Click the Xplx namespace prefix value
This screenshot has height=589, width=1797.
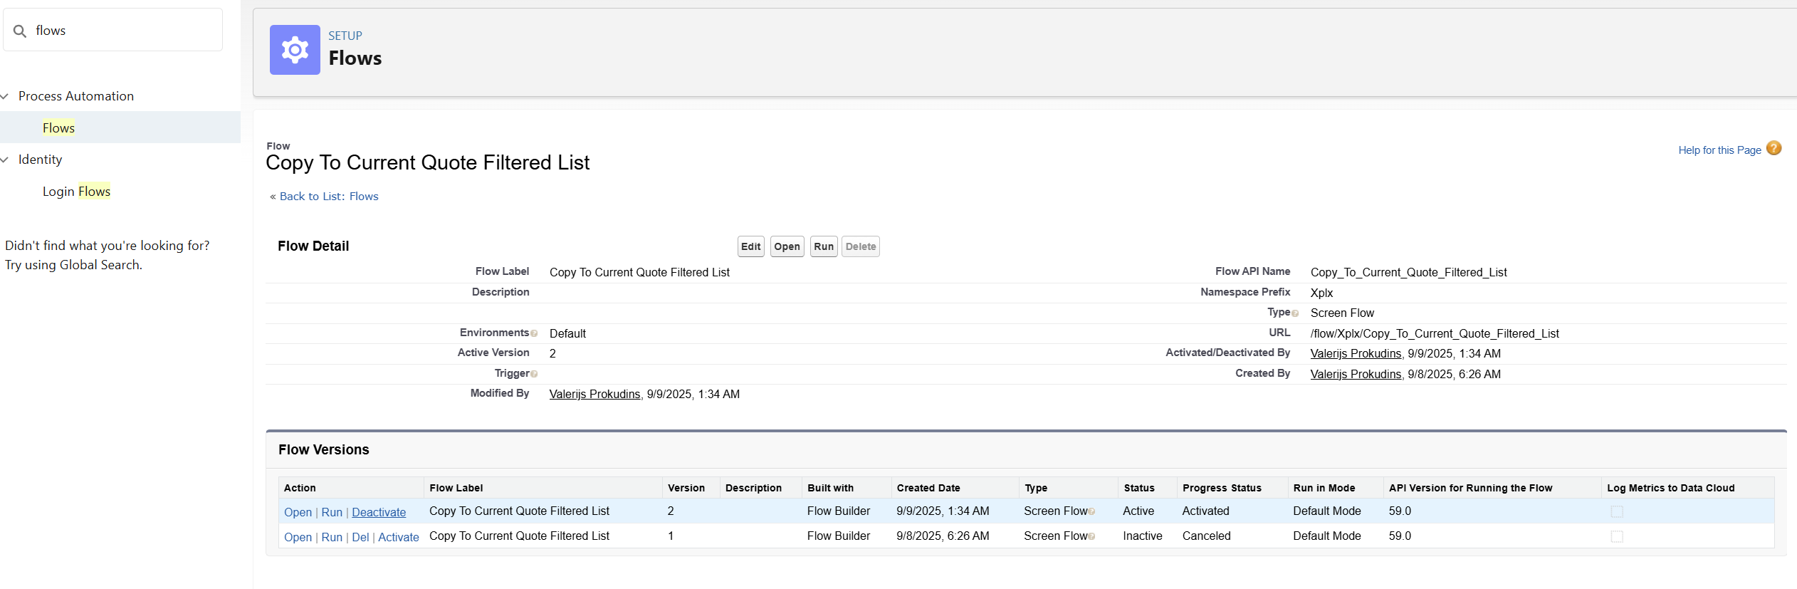pos(1321,293)
